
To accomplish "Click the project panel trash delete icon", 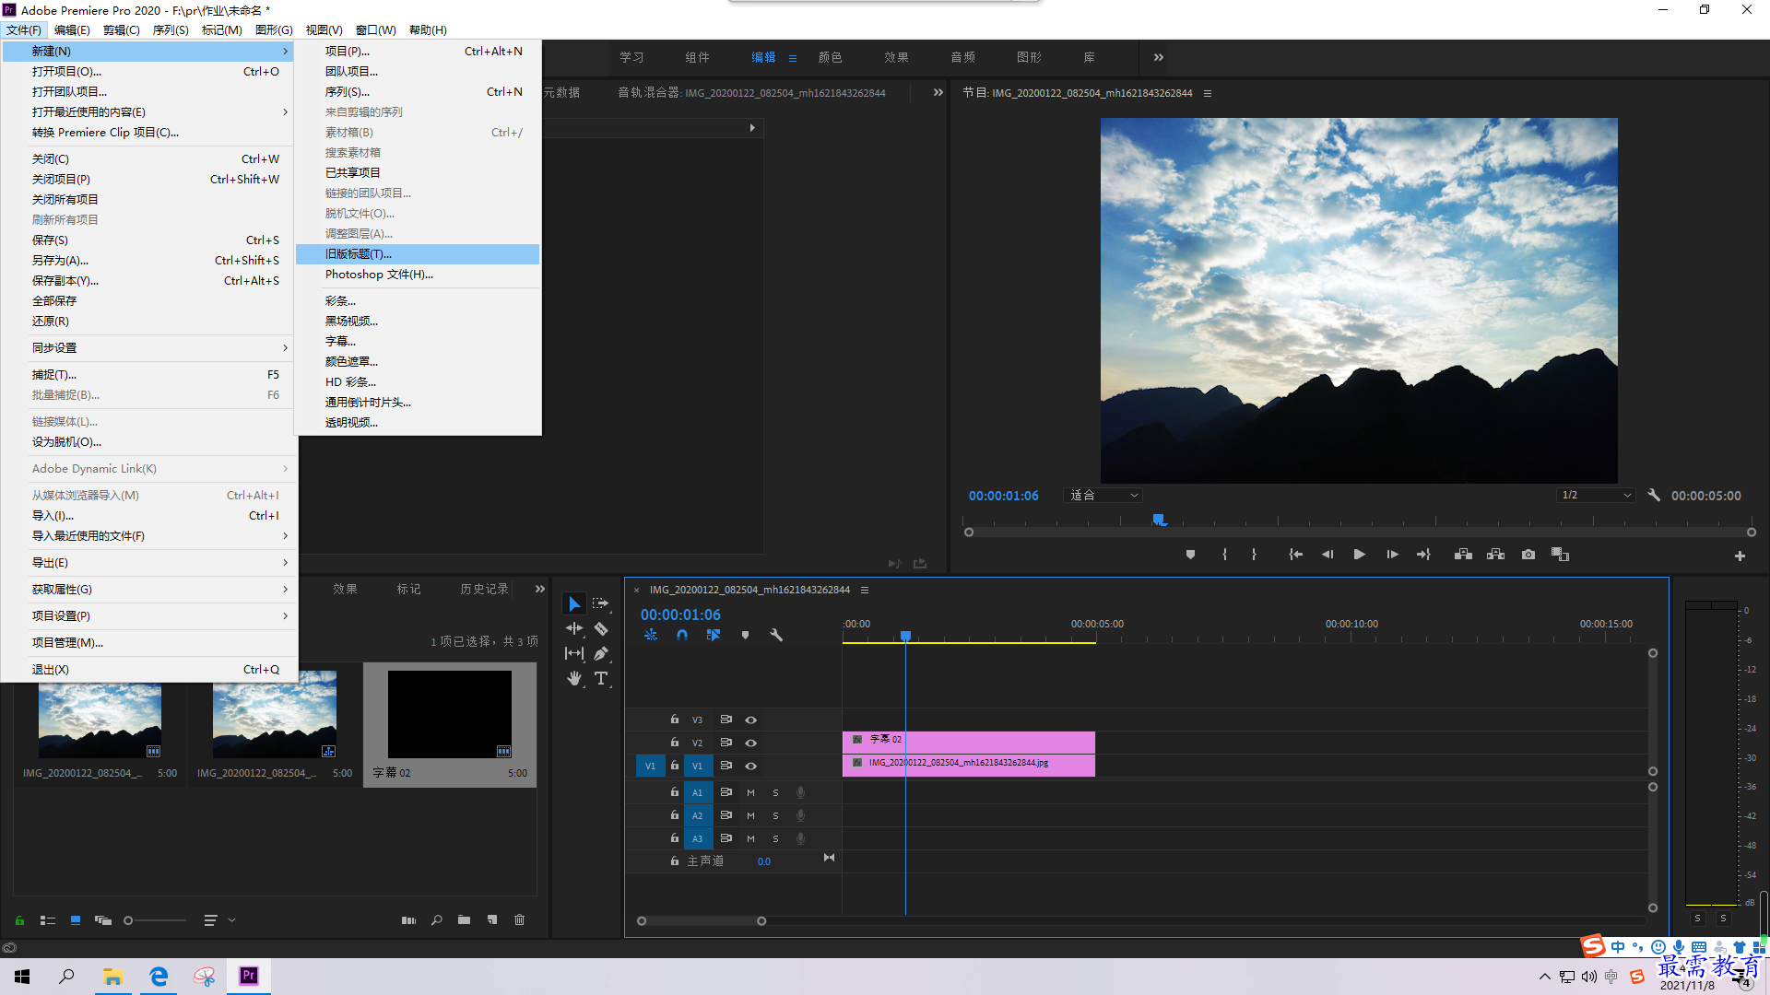I will pos(519,919).
